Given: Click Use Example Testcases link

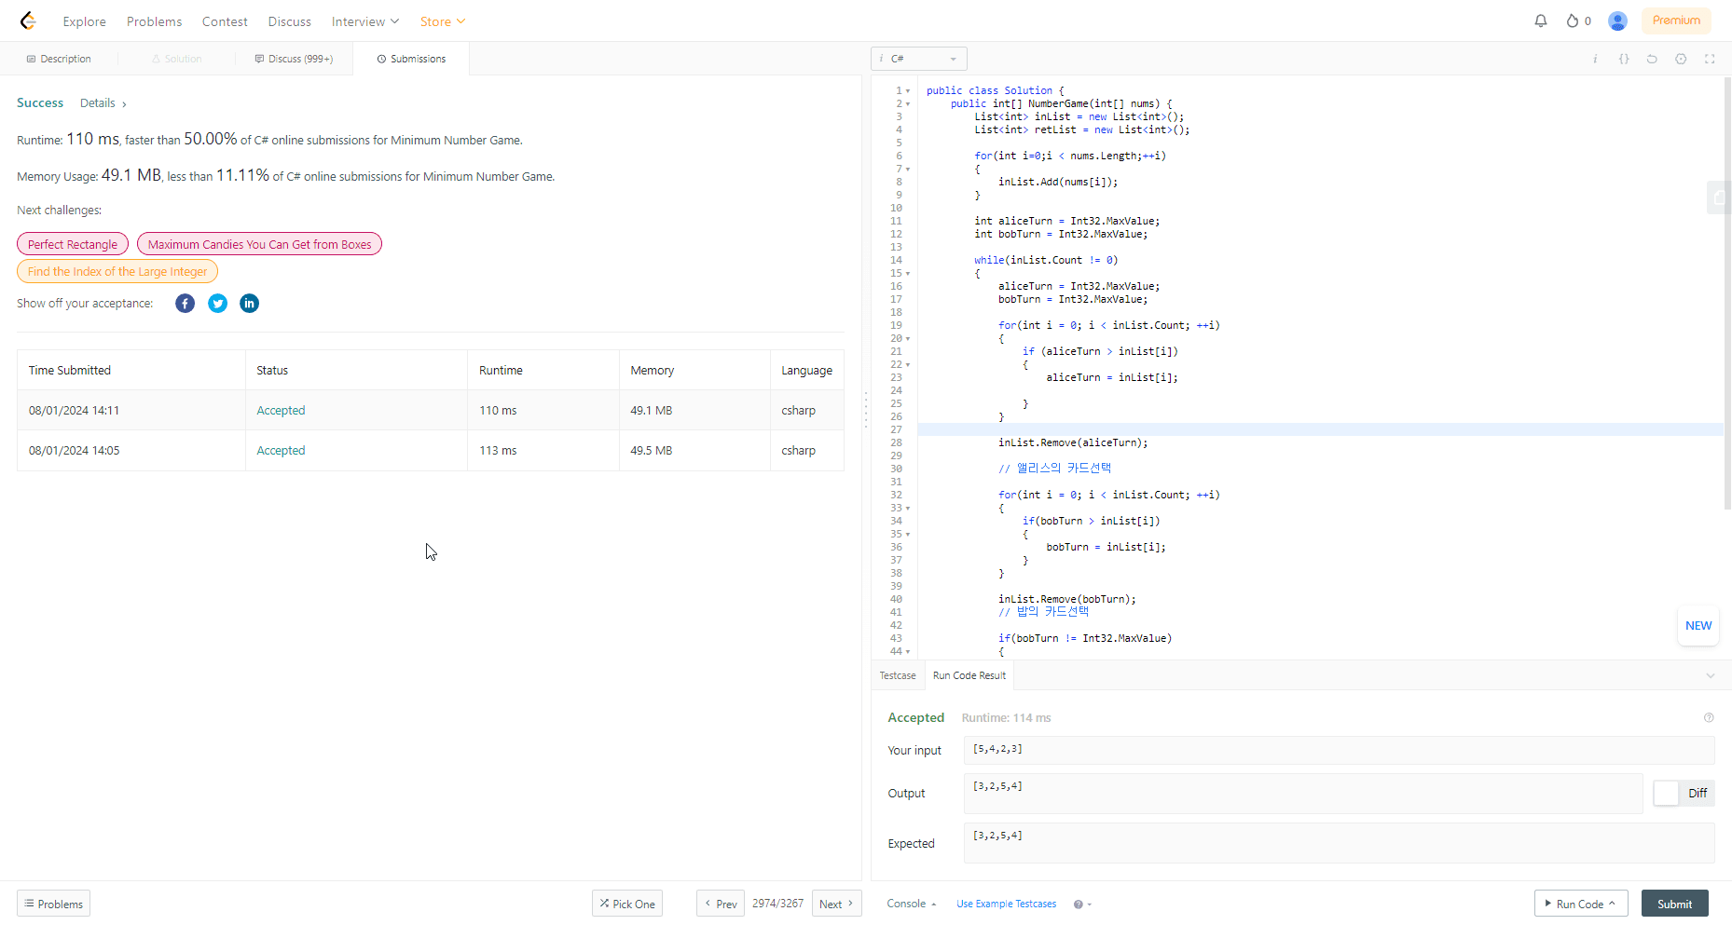Looking at the screenshot, I should pyautogui.click(x=1006, y=904).
